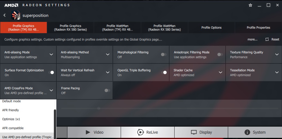Expand Shader Cache dropdown
The image size is (282, 139).
[x=221, y=72]
